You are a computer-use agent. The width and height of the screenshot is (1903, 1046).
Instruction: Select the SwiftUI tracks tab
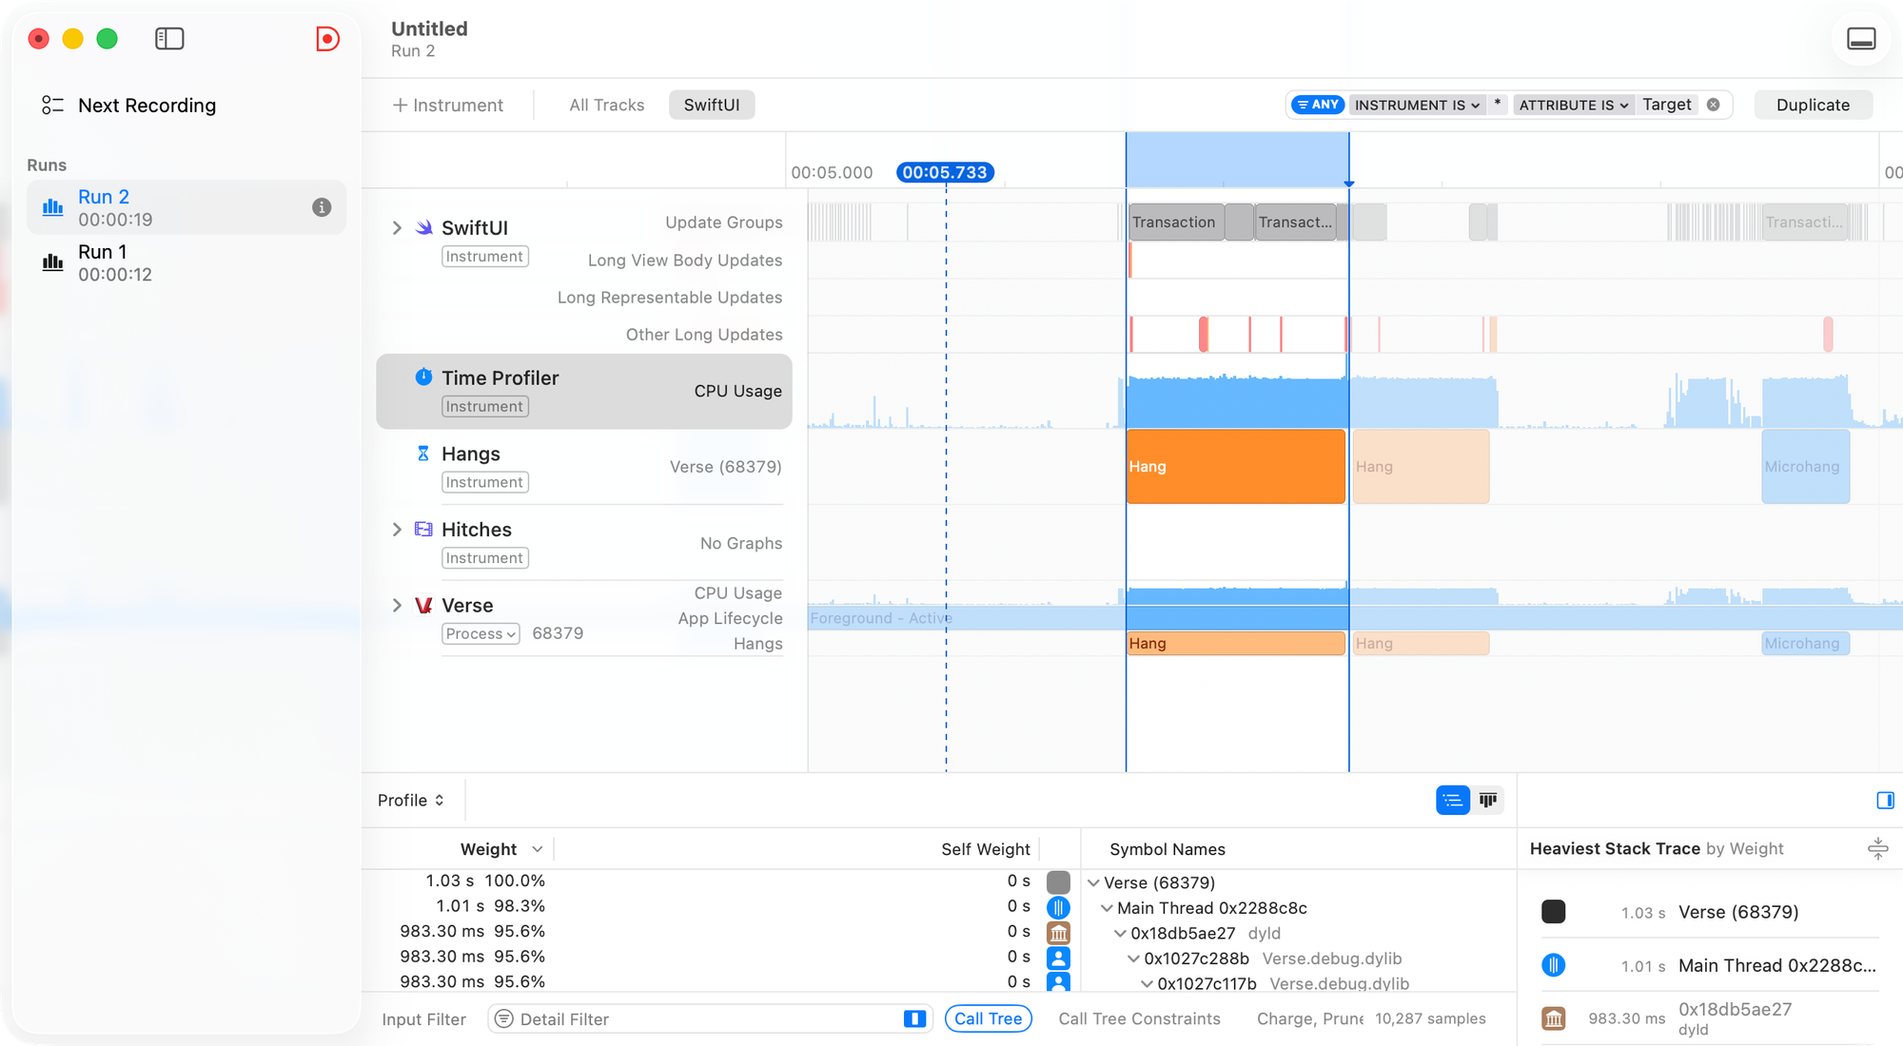[x=711, y=105]
